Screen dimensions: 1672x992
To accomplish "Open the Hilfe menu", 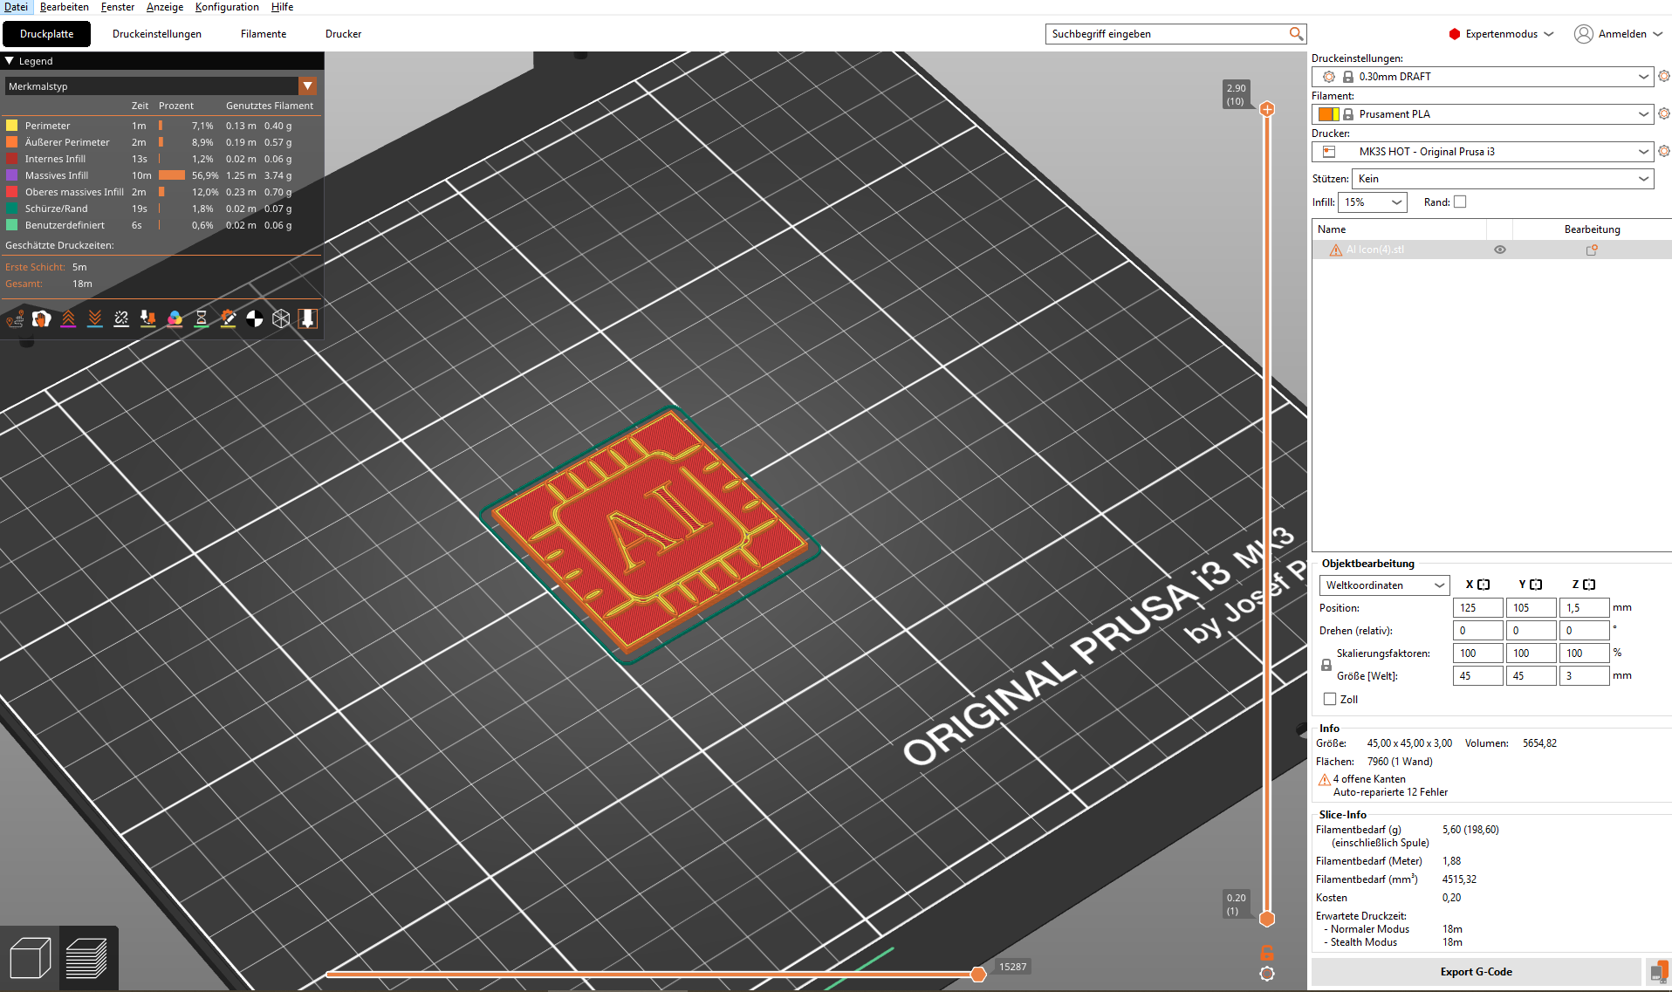I will (x=282, y=7).
